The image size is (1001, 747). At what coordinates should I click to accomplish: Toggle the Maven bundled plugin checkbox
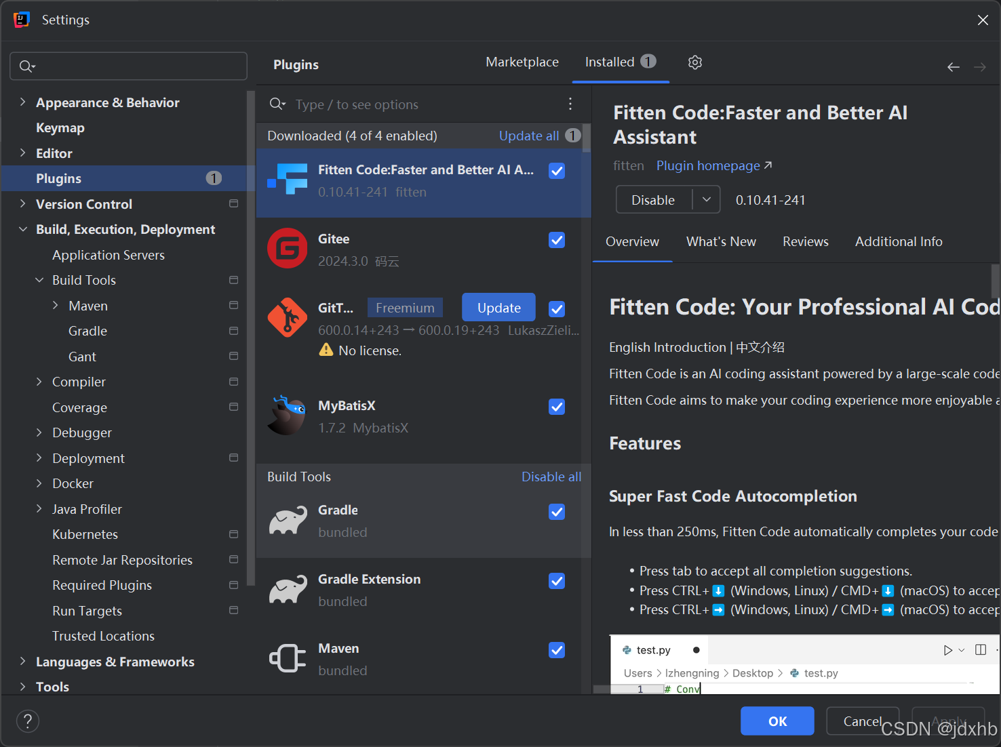tap(557, 650)
